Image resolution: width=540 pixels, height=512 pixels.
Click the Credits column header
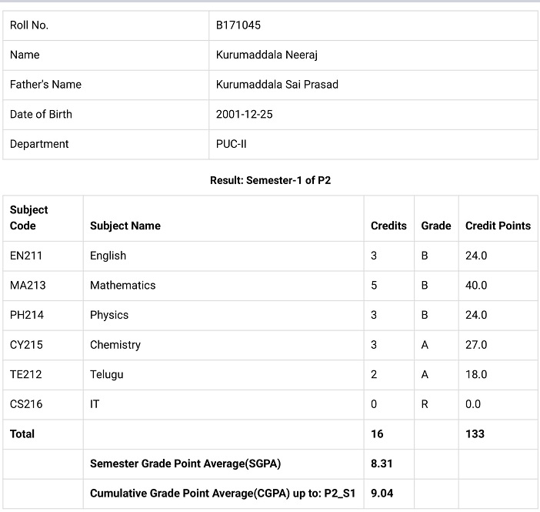(388, 226)
